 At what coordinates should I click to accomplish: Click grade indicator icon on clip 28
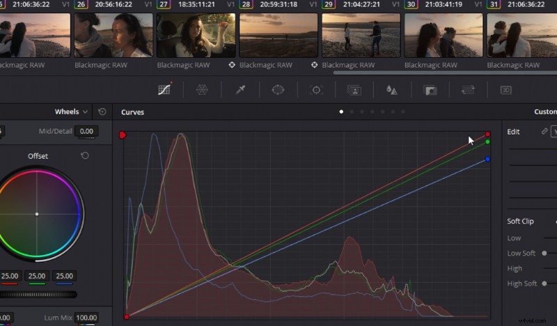coord(315,65)
